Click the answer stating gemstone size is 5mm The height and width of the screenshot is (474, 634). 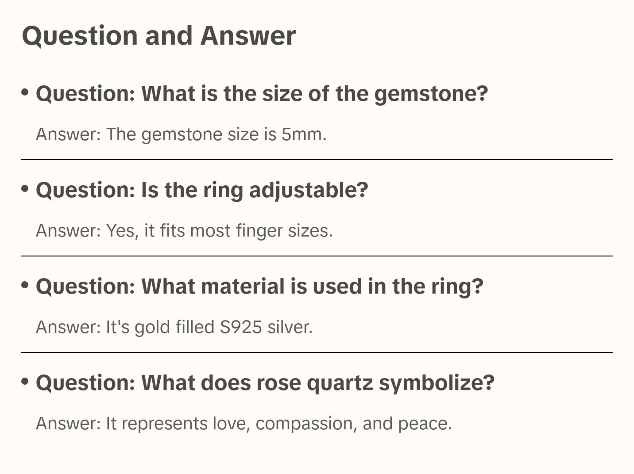point(181,134)
